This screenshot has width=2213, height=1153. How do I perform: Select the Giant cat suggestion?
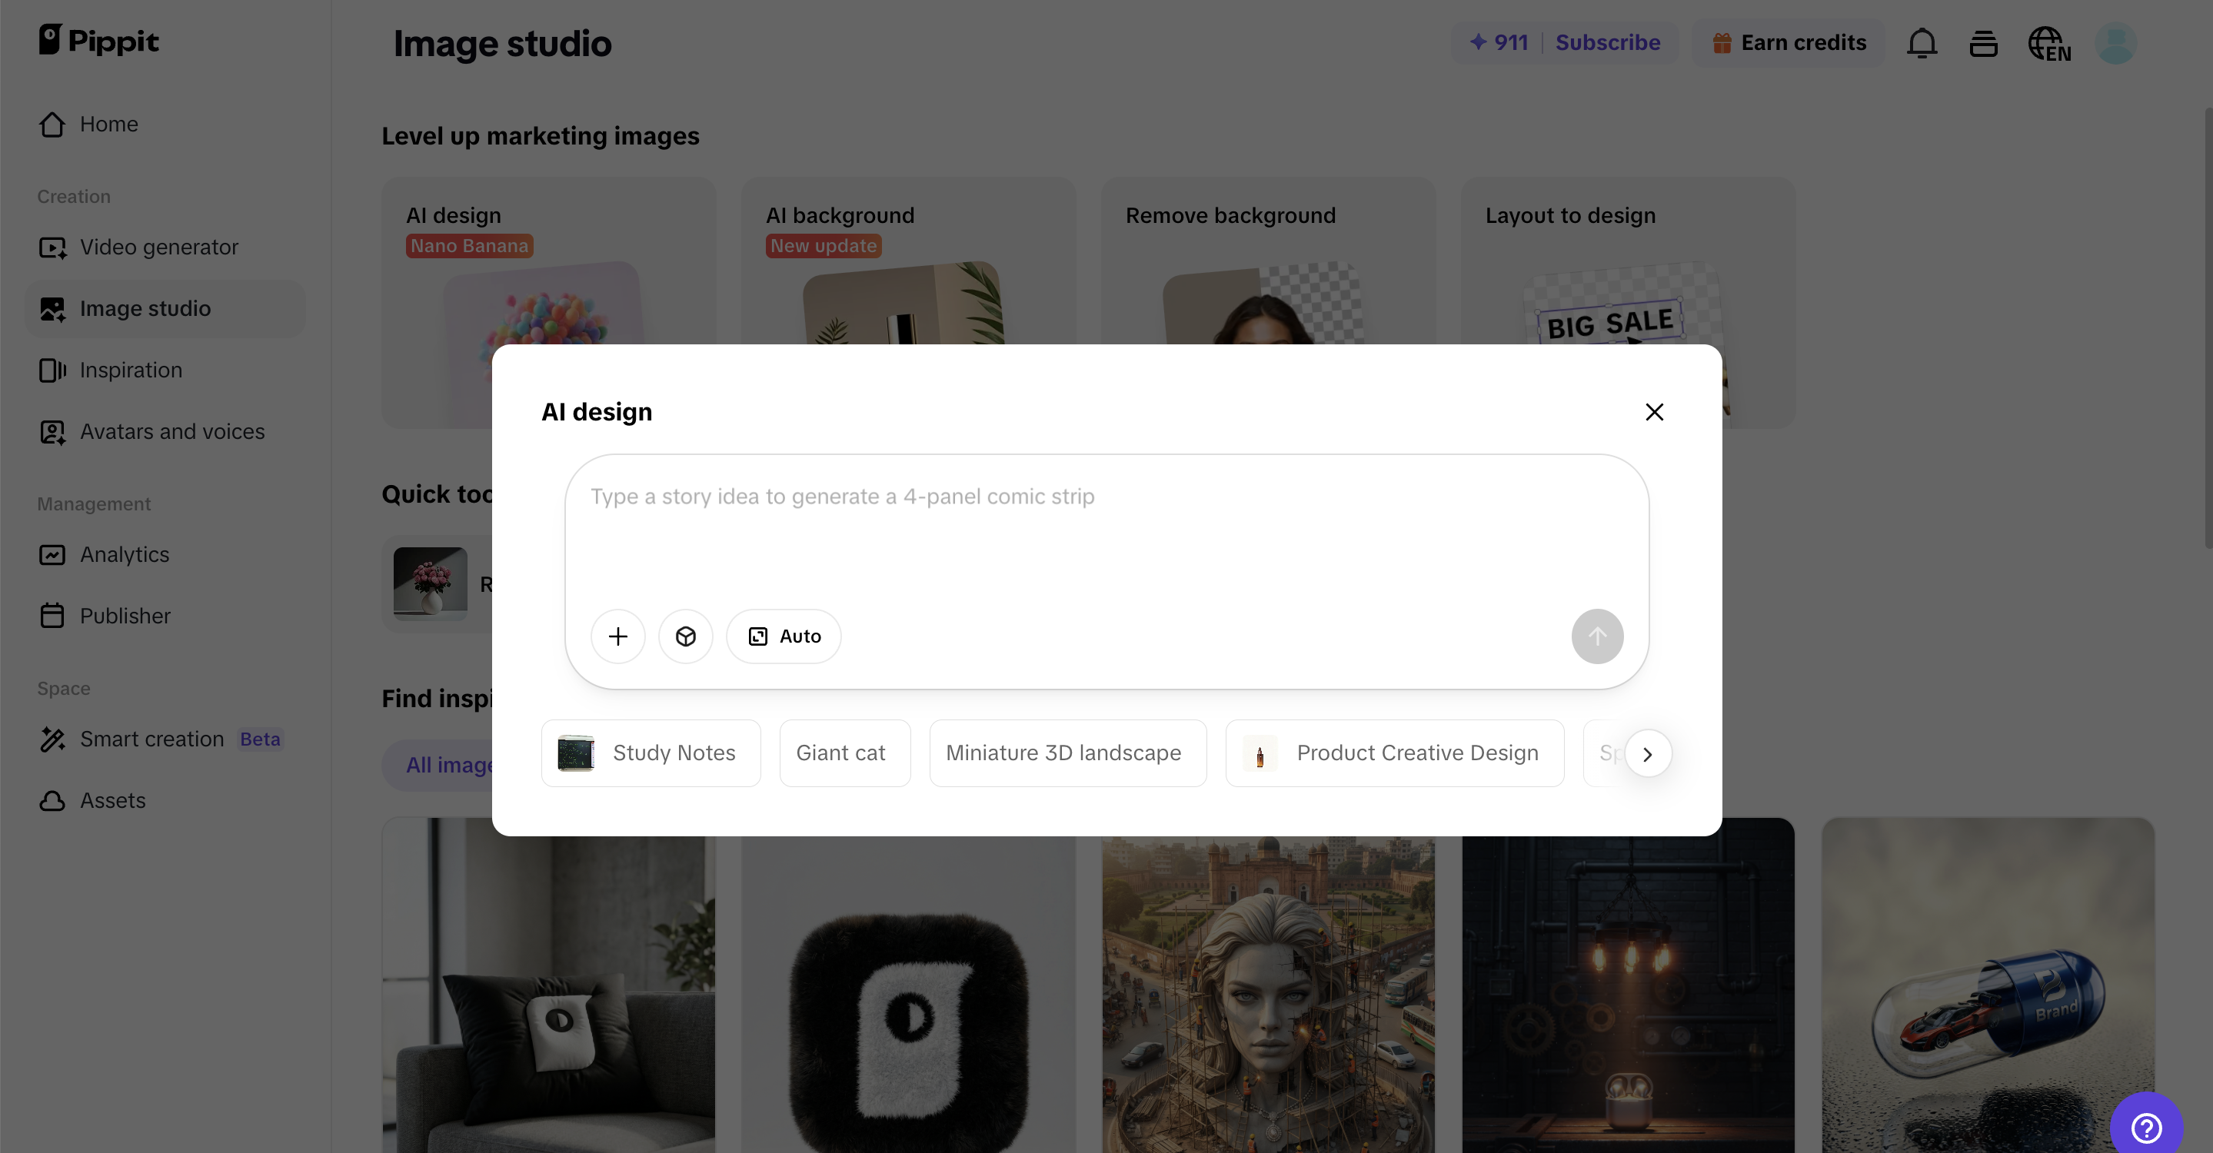tap(844, 753)
